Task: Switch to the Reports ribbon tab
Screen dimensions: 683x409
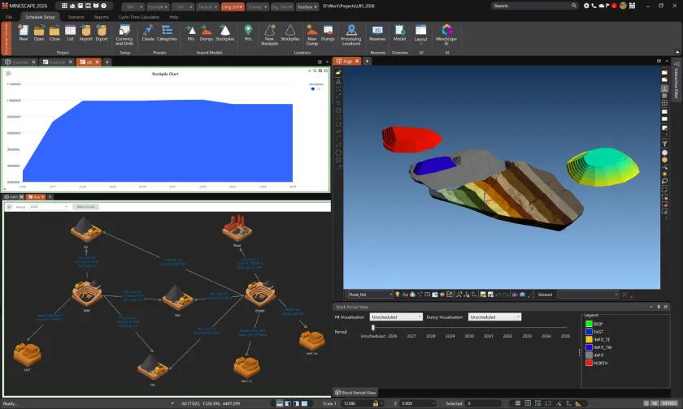Action: tap(101, 17)
